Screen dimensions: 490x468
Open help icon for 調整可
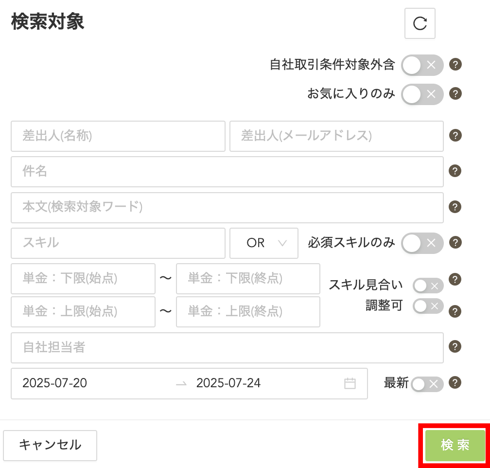click(x=455, y=311)
